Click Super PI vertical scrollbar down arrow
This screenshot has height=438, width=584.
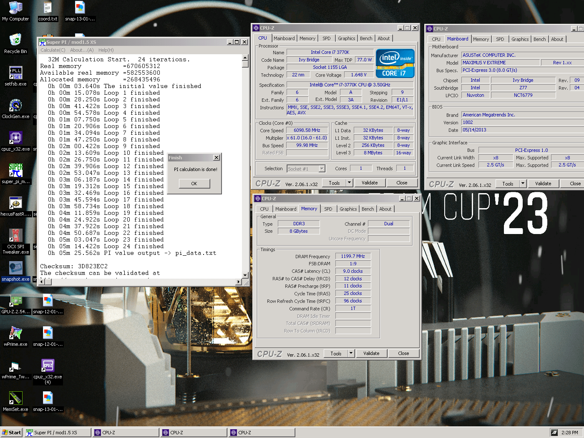click(245, 275)
